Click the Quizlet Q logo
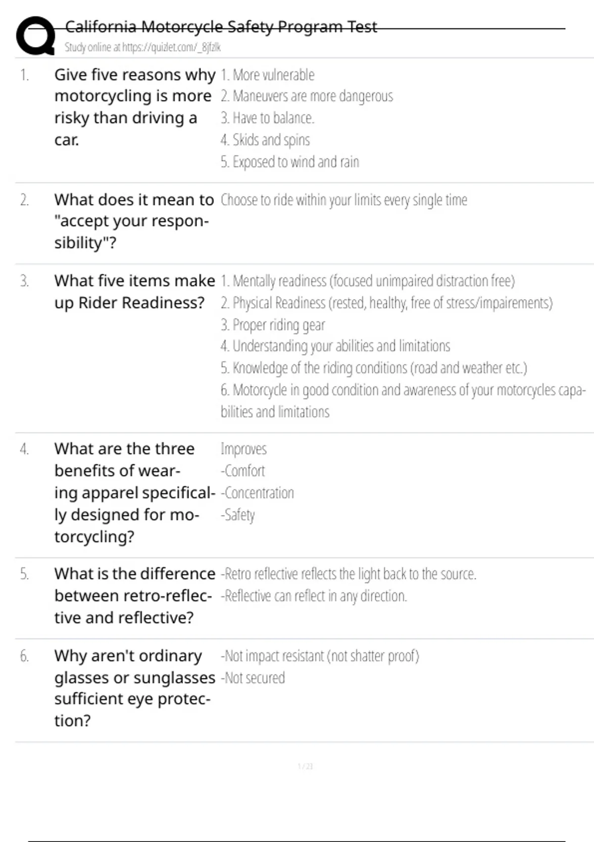 35,35
